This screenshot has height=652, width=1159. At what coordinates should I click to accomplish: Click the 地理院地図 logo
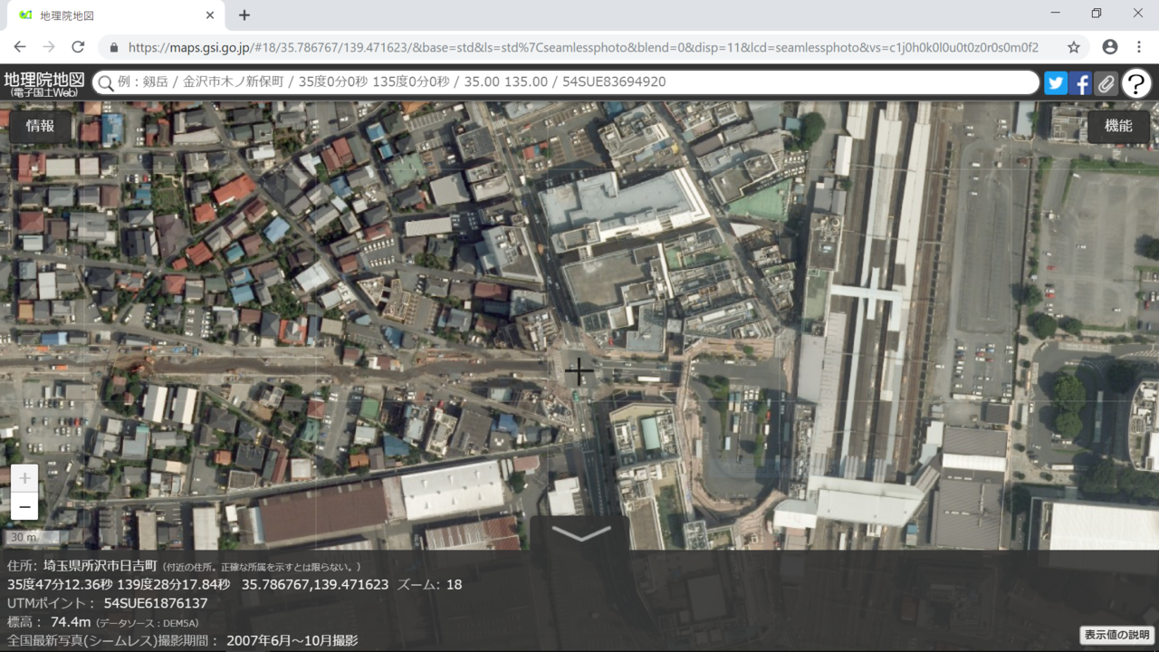[x=44, y=83]
